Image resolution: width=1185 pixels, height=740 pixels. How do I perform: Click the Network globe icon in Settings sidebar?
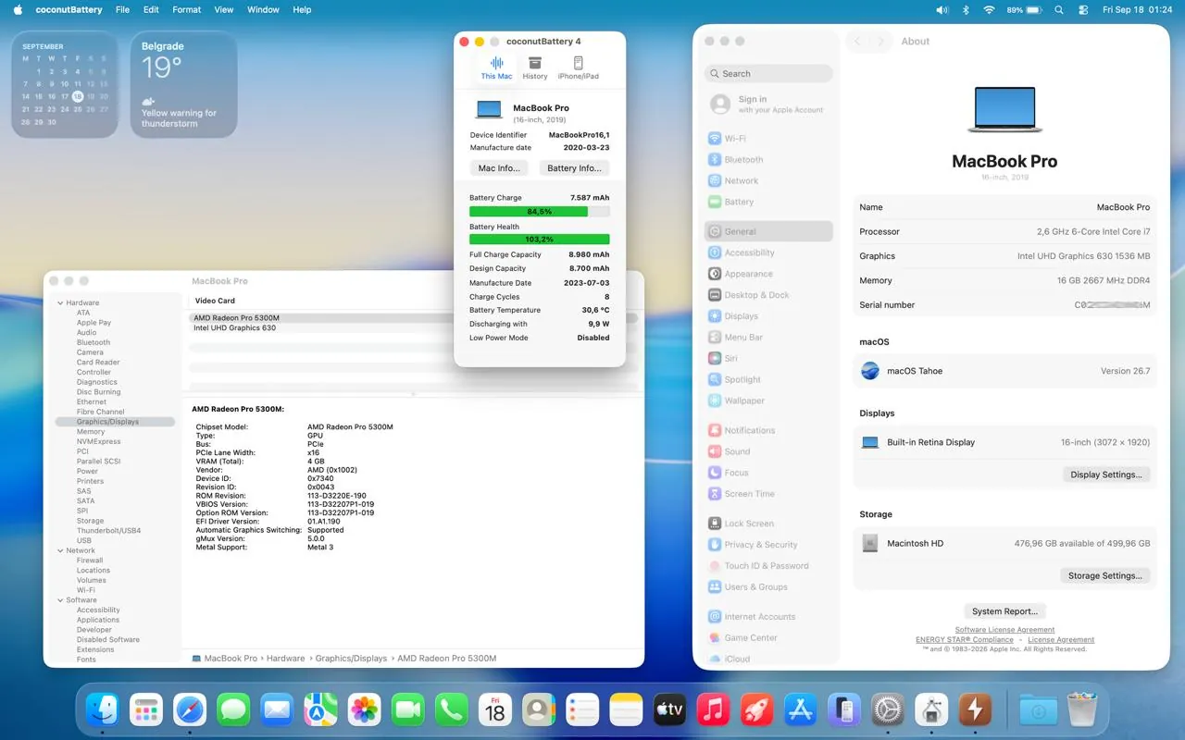[715, 181]
